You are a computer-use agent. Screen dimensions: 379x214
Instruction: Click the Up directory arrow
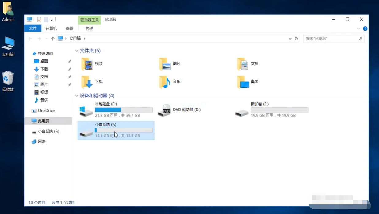coord(53,39)
